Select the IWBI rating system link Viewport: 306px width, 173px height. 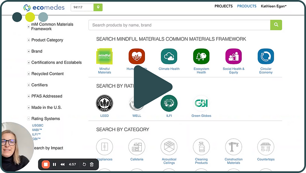coord(37,130)
